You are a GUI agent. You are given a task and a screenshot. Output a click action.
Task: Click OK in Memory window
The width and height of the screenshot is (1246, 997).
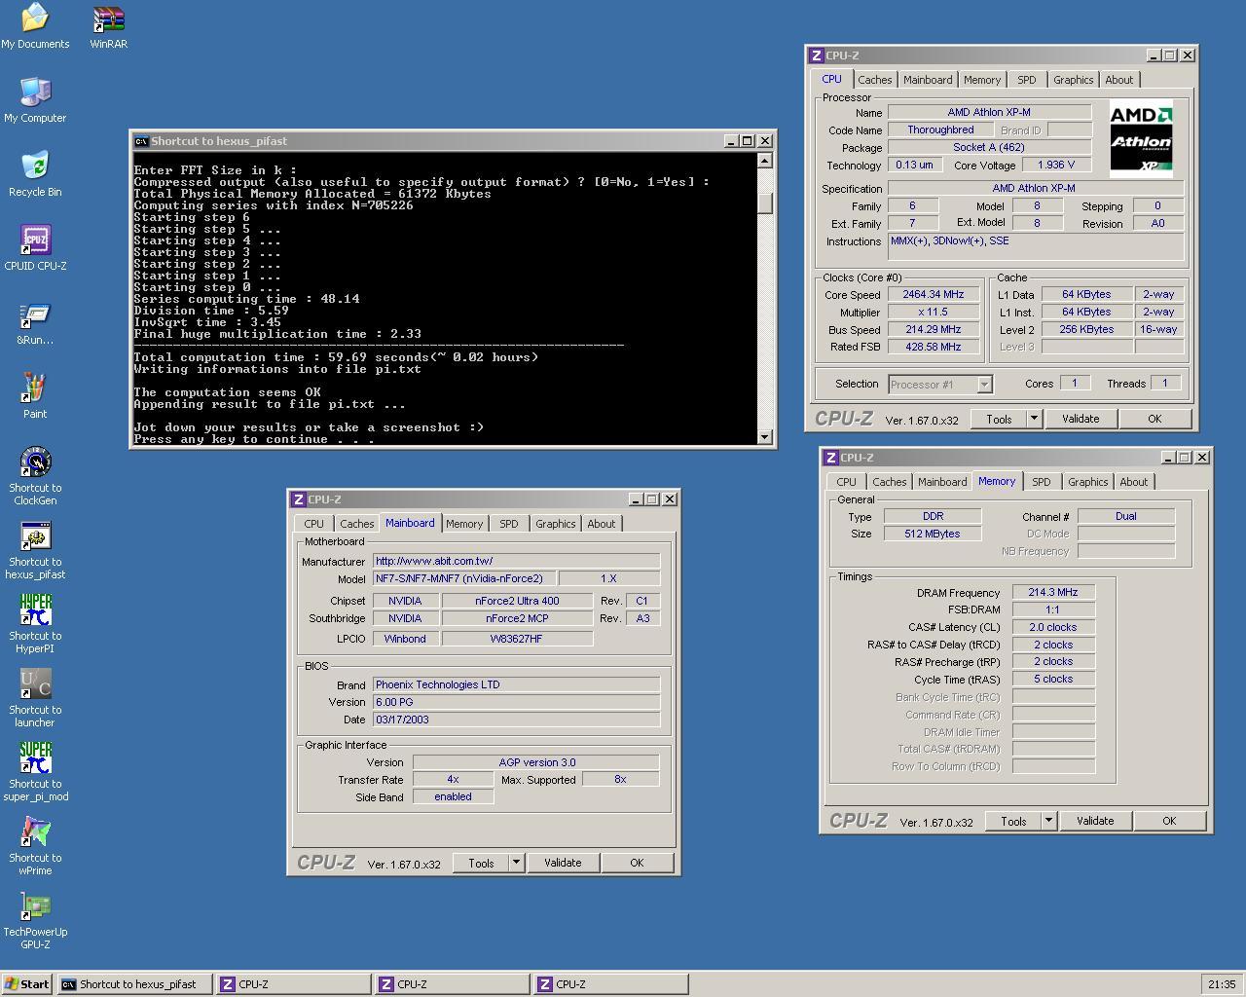click(1169, 822)
